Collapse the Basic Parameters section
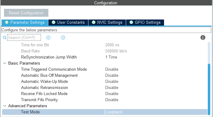The width and height of the screenshot is (213, 117). point(5,63)
